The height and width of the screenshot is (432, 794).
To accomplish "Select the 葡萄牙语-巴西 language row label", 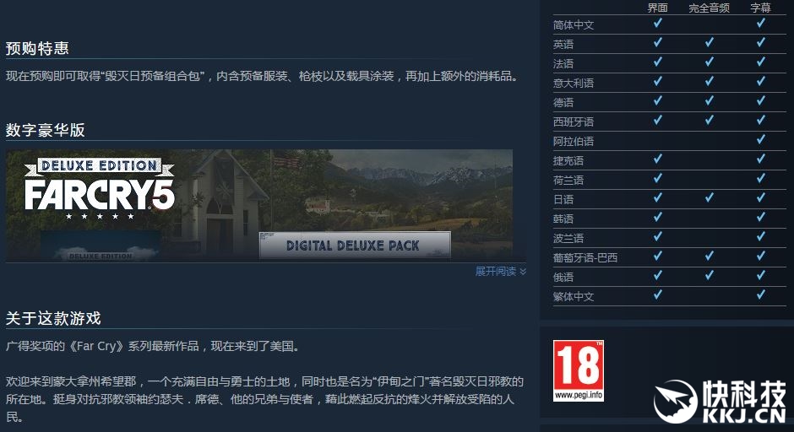I will coord(585,257).
